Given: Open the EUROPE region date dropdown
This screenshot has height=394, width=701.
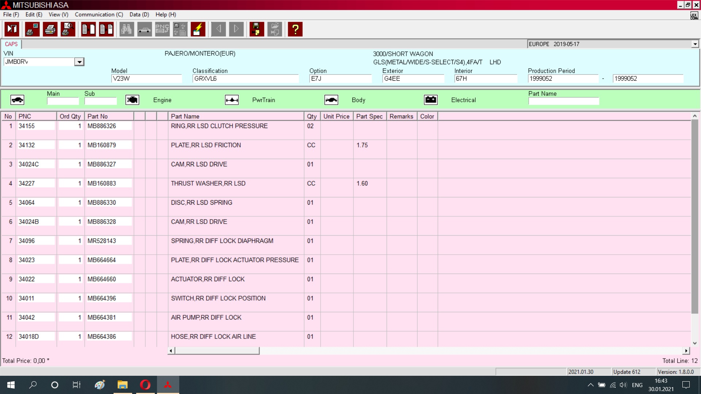Looking at the screenshot, I should coord(695,44).
